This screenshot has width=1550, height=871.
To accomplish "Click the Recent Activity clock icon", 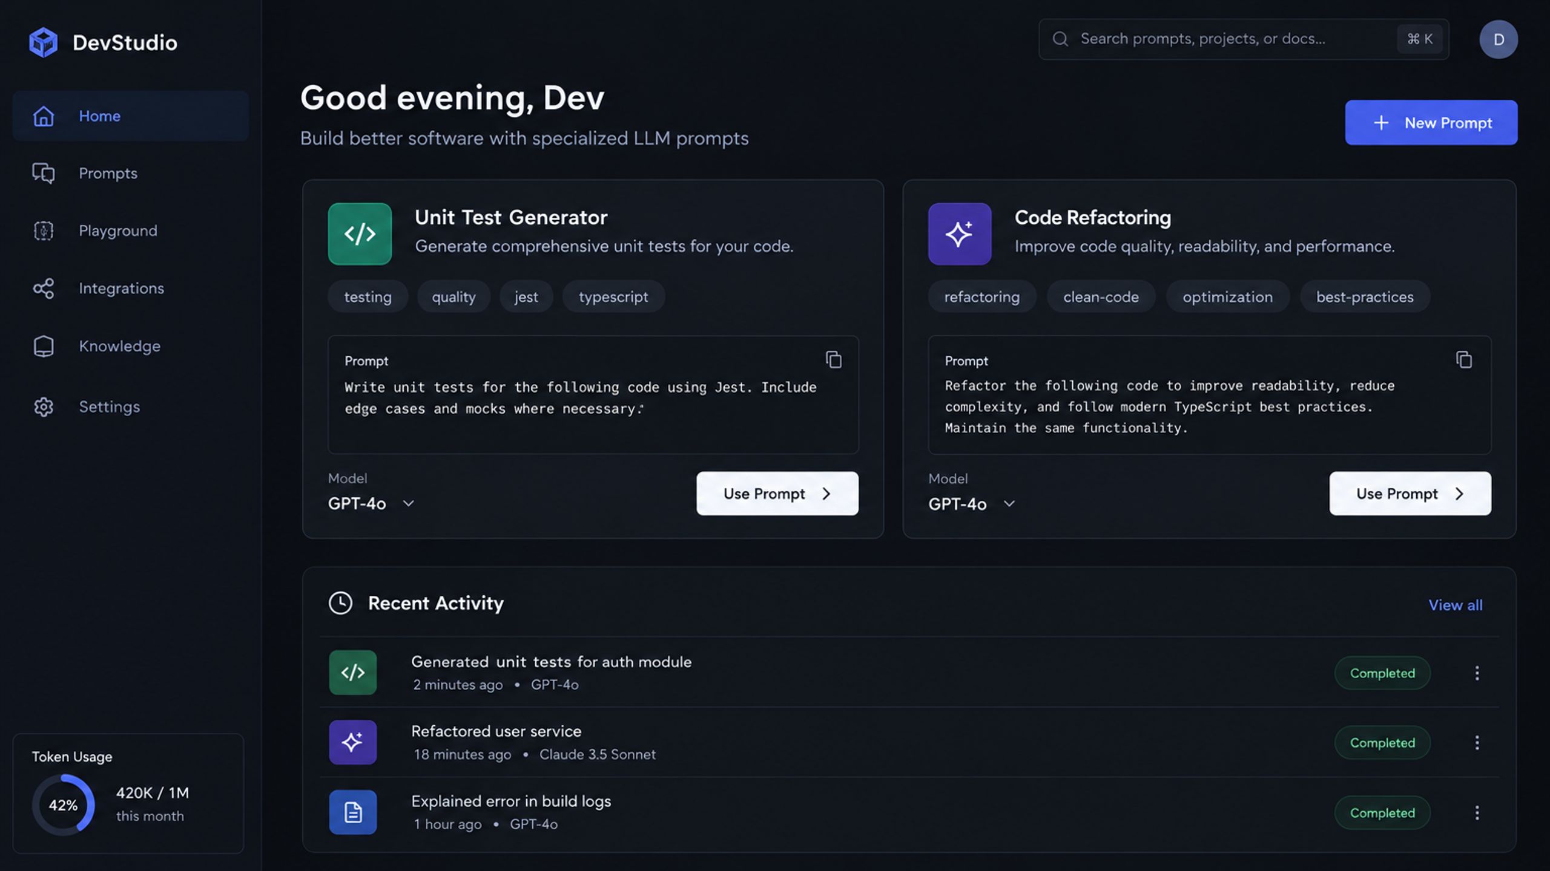I will coord(340,603).
